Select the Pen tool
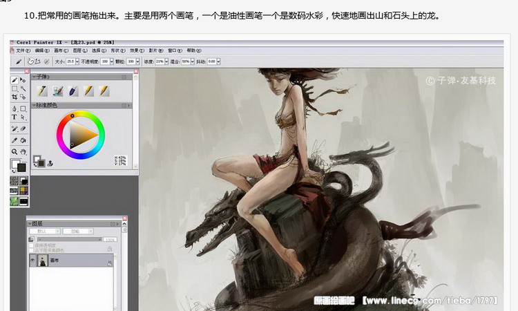This screenshot has width=518, height=311. pyautogui.click(x=15, y=109)
